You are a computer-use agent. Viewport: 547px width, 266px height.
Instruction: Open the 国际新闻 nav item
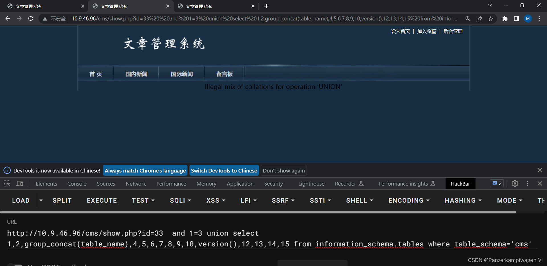click(182, 74)
